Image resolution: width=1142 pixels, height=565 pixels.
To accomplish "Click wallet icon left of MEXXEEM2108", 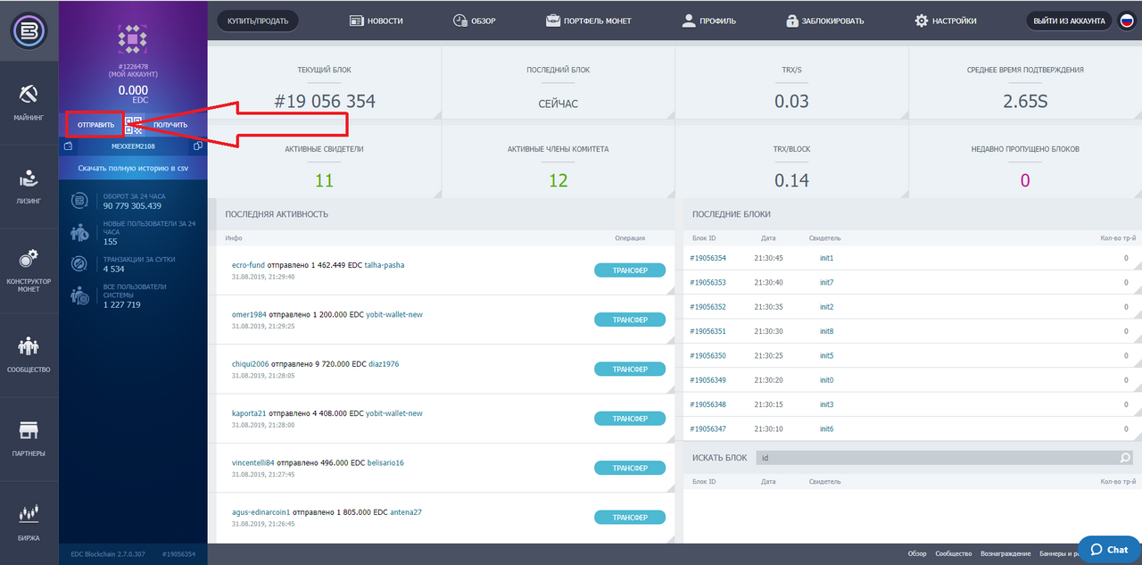I will tap(70, 145).
